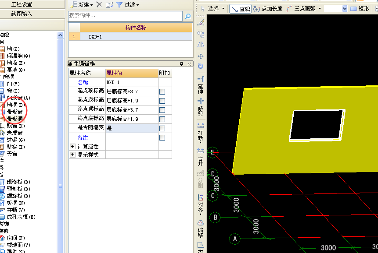Image resolution: width=378 pixels, height=253 pixels.
Task: Select 预制板(B) tree item
Action: [x=18, y=189]
